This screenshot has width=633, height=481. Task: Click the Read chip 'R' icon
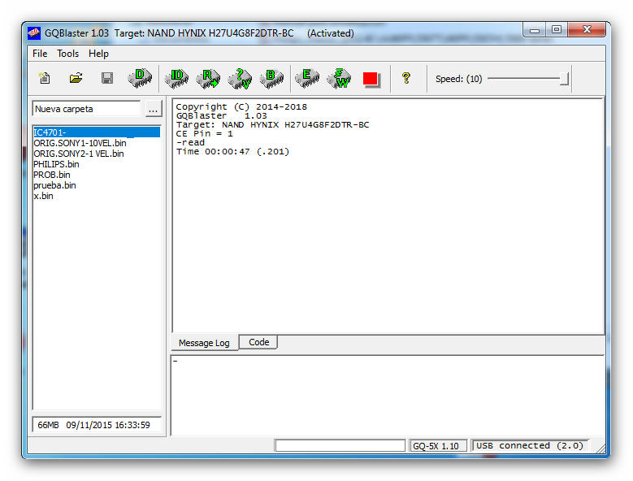pyautogui.click(x=208, y=78)
